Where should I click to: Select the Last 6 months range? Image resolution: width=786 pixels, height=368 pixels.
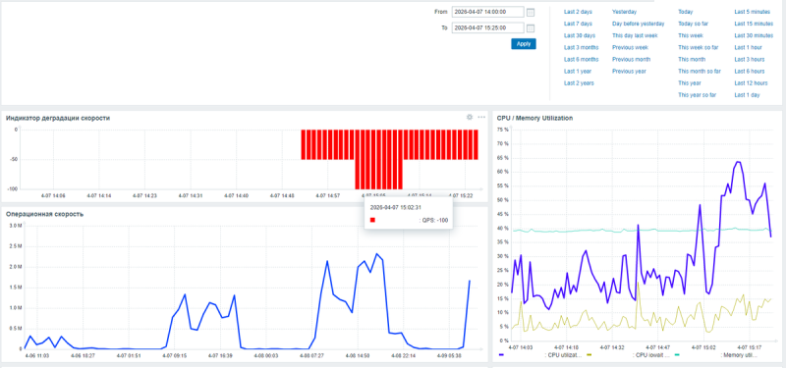[x=581, y=59]
